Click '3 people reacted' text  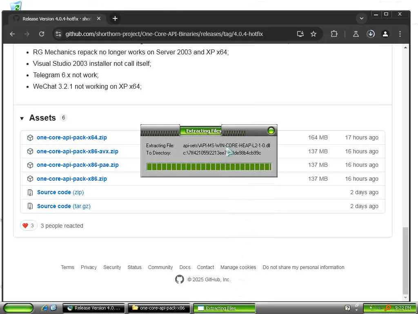tap(62, 226)
